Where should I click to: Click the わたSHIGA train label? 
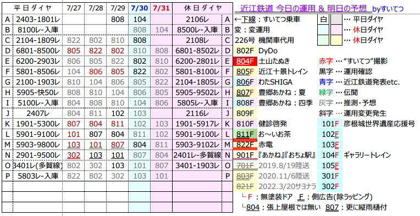[275, 82]
